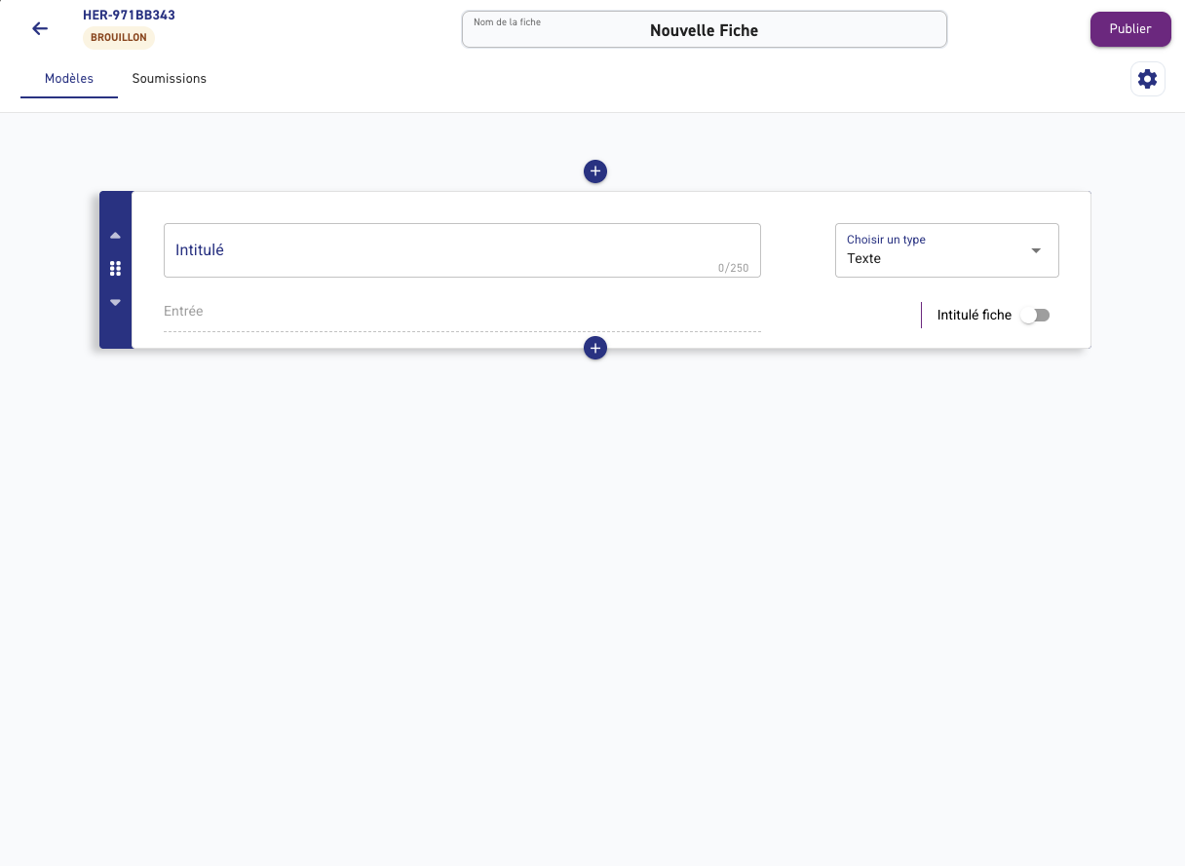Click the BROUILLON status badge
1185x866 pixels.
pos(119,38)
